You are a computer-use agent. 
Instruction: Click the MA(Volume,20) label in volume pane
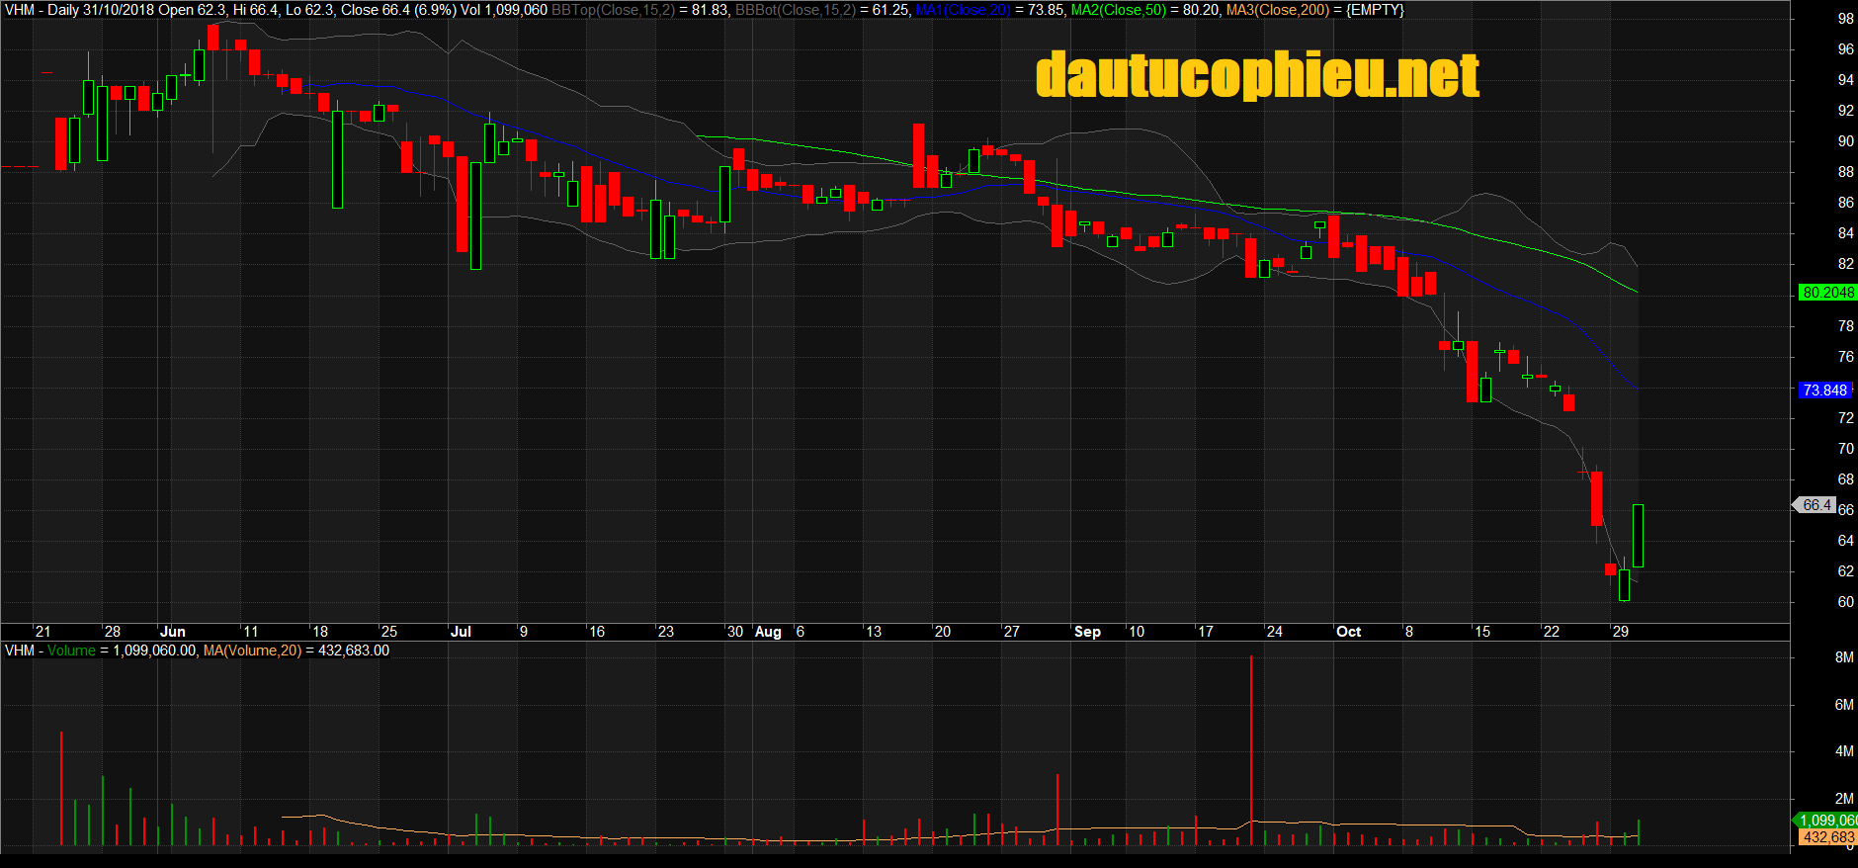(x=252, y=651)
